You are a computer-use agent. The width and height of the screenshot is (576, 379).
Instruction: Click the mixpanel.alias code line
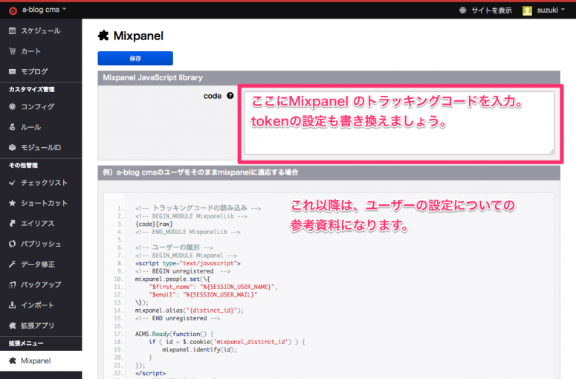coord(189,311)
